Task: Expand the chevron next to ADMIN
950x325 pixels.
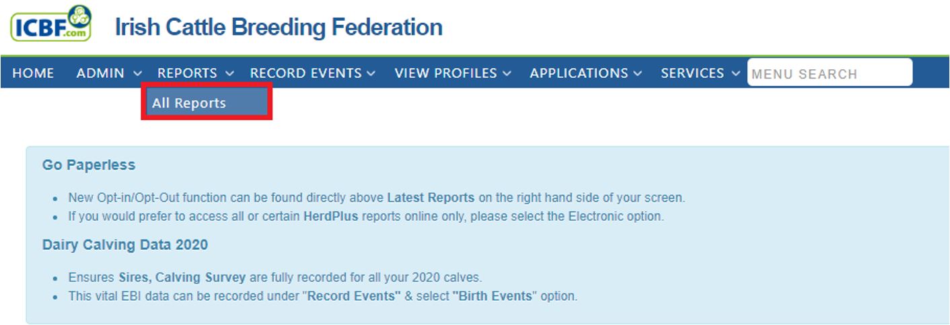Action: [x=137, y=74]
